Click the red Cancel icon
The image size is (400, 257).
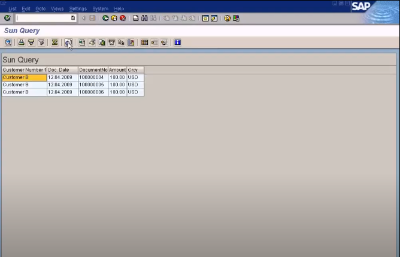123,18
